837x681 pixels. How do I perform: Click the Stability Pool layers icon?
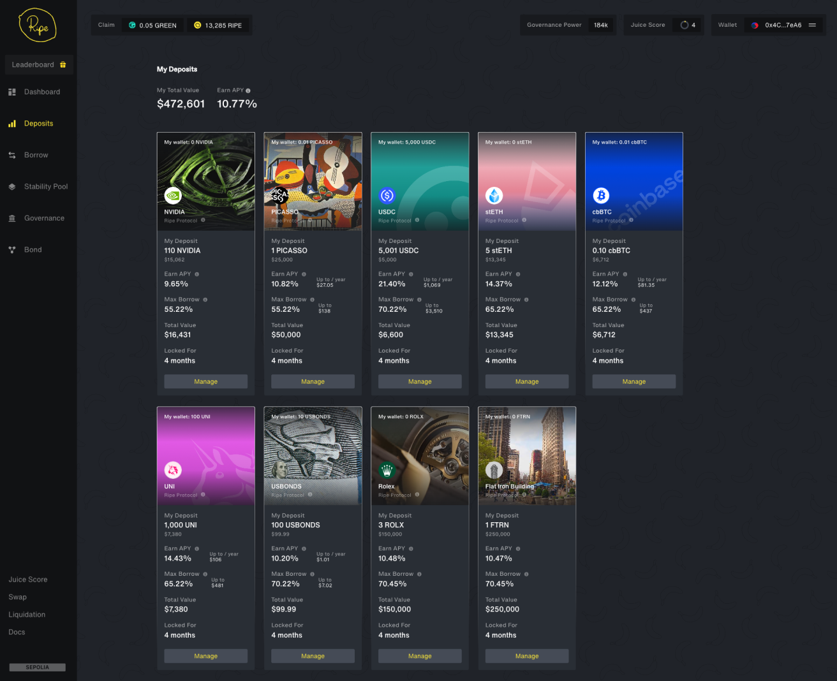(x=12, y=187)
